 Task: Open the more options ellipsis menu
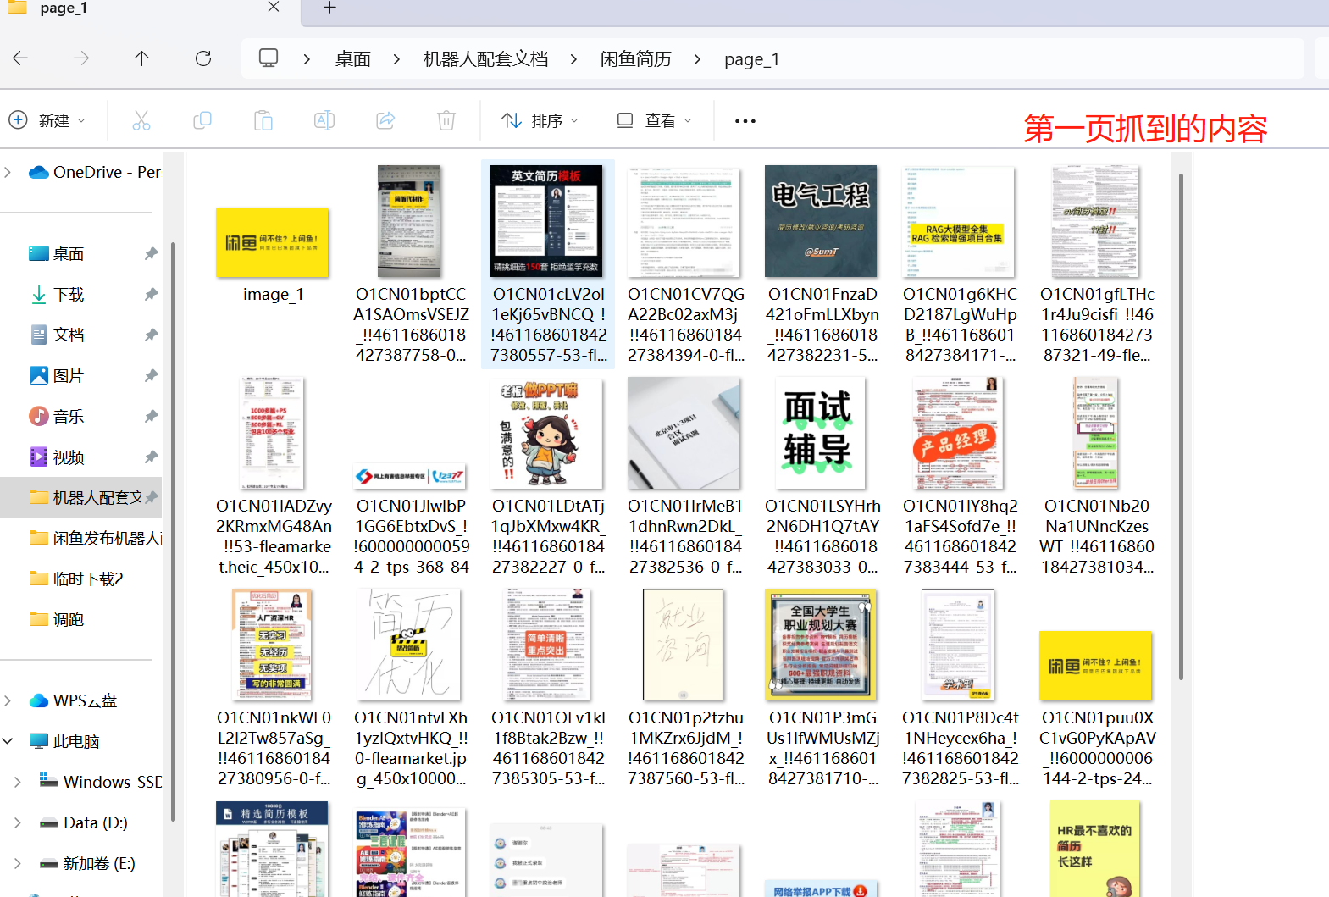coord(745,121)
